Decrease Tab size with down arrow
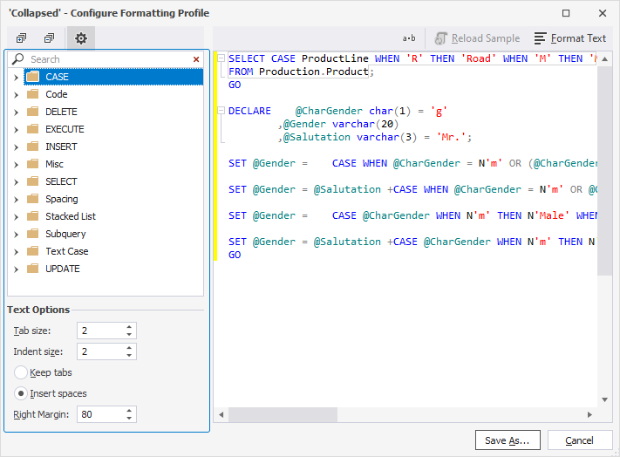The image size is (620, 457). click(x=129, y=334)
